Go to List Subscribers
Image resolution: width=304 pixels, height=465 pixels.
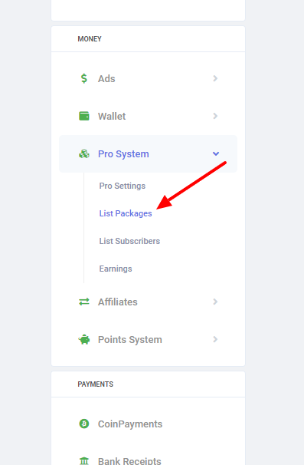point(129,241)
